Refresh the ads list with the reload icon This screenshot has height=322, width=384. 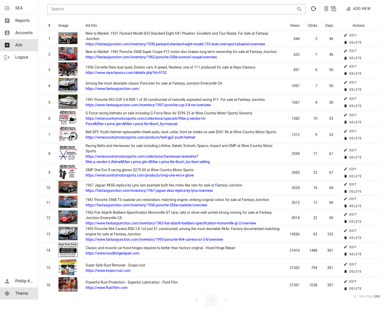tap(314, 9)
